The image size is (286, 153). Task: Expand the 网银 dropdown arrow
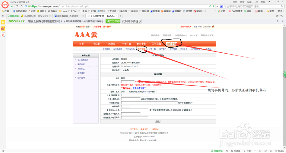[253, 11]
